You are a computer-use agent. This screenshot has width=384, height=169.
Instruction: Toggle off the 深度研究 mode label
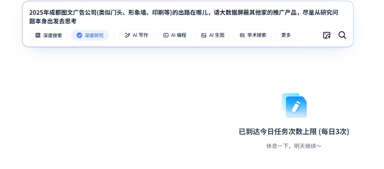click(94, 35)
